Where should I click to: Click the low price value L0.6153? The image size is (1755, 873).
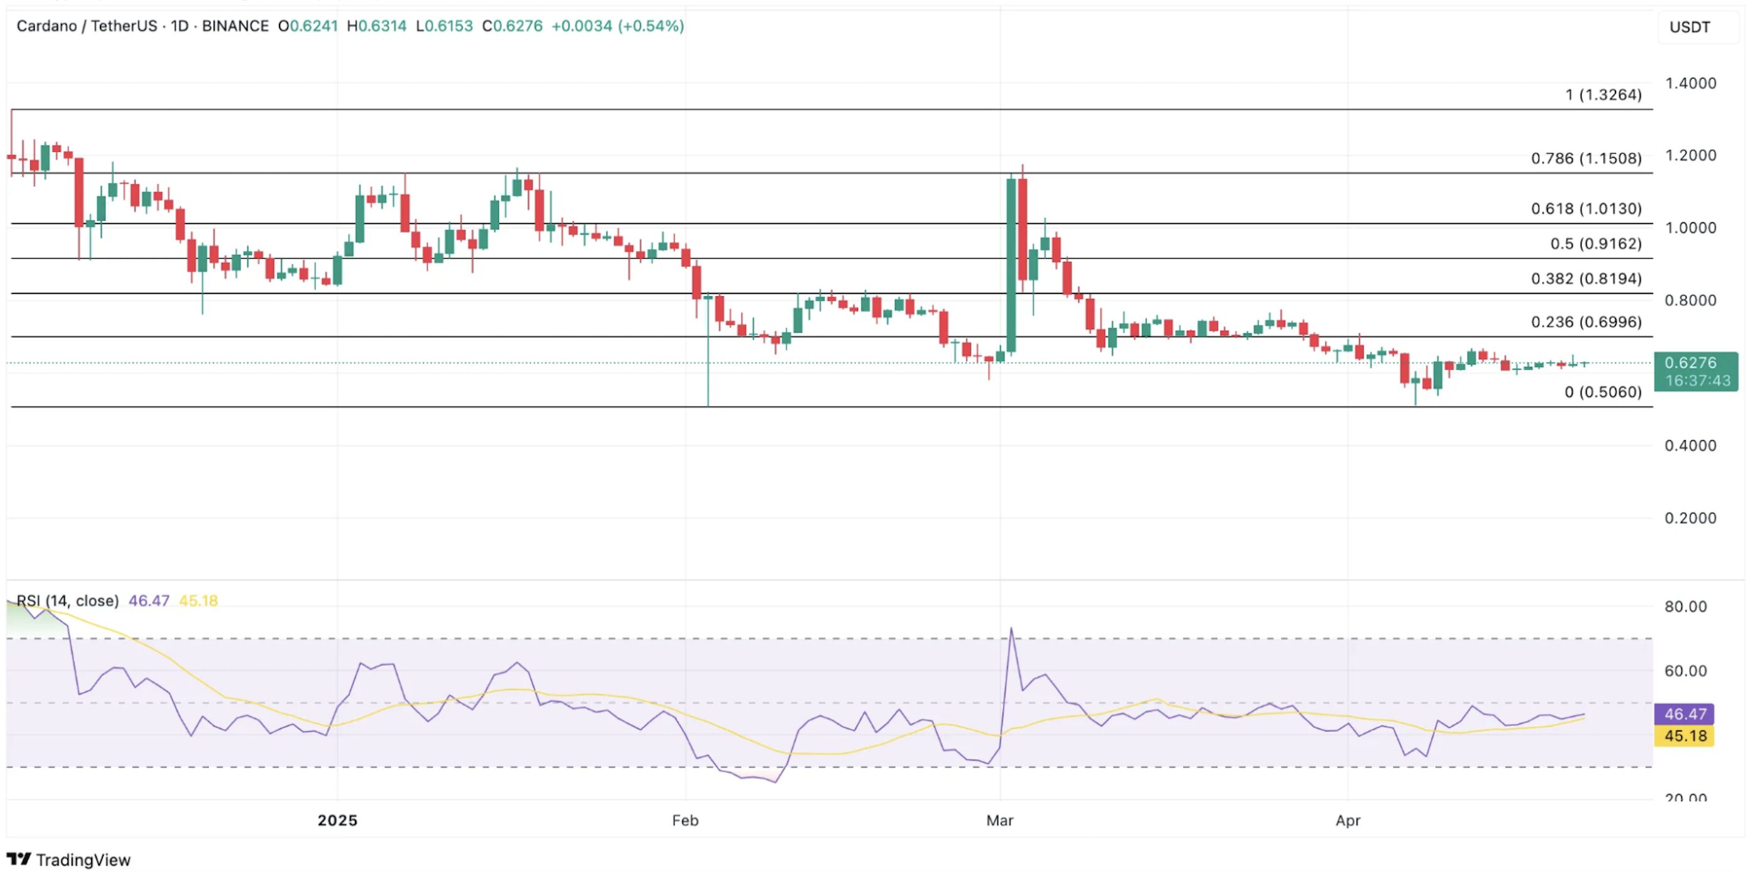point(444,26)
